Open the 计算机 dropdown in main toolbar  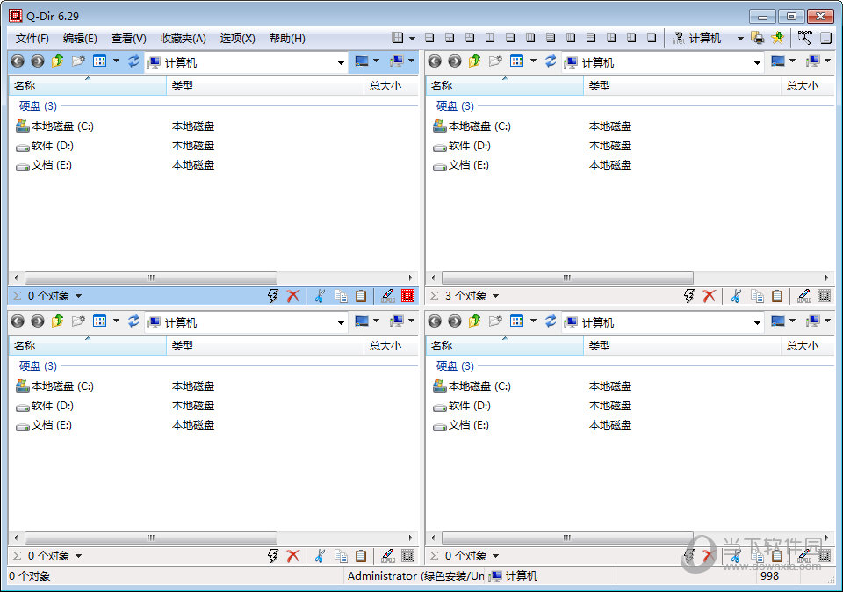(740, 38)
